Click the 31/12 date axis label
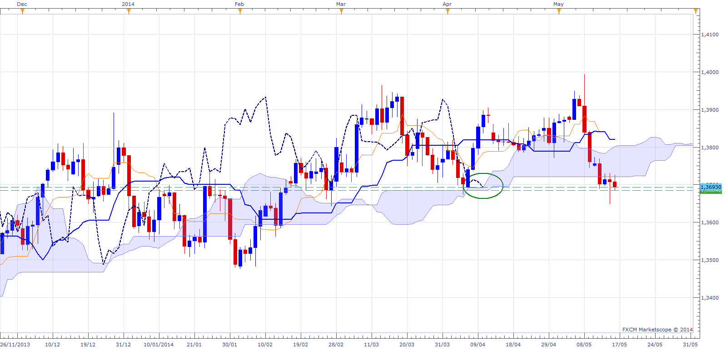Image resolution: width=726 pixels, height=350 pixels. point(123,345)
